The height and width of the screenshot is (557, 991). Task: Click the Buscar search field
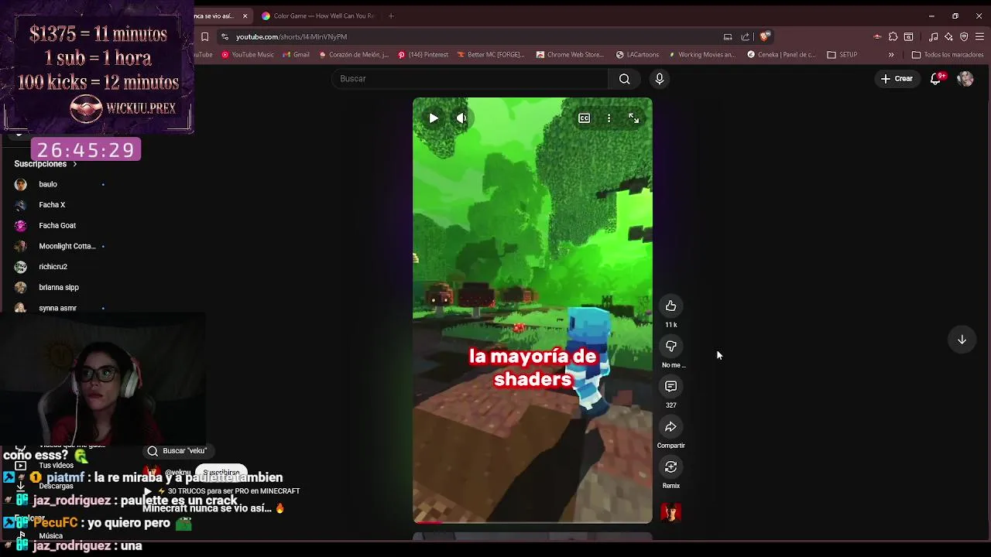(x=470, y=79)
